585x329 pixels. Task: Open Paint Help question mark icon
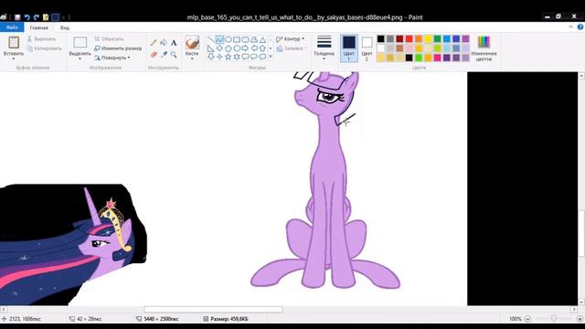pyautogui.click(x=580, y=27)
